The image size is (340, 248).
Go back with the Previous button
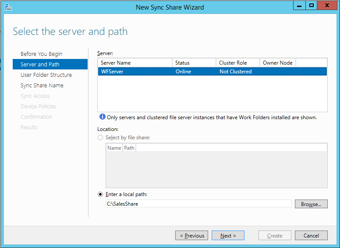[x=192, y=235]
